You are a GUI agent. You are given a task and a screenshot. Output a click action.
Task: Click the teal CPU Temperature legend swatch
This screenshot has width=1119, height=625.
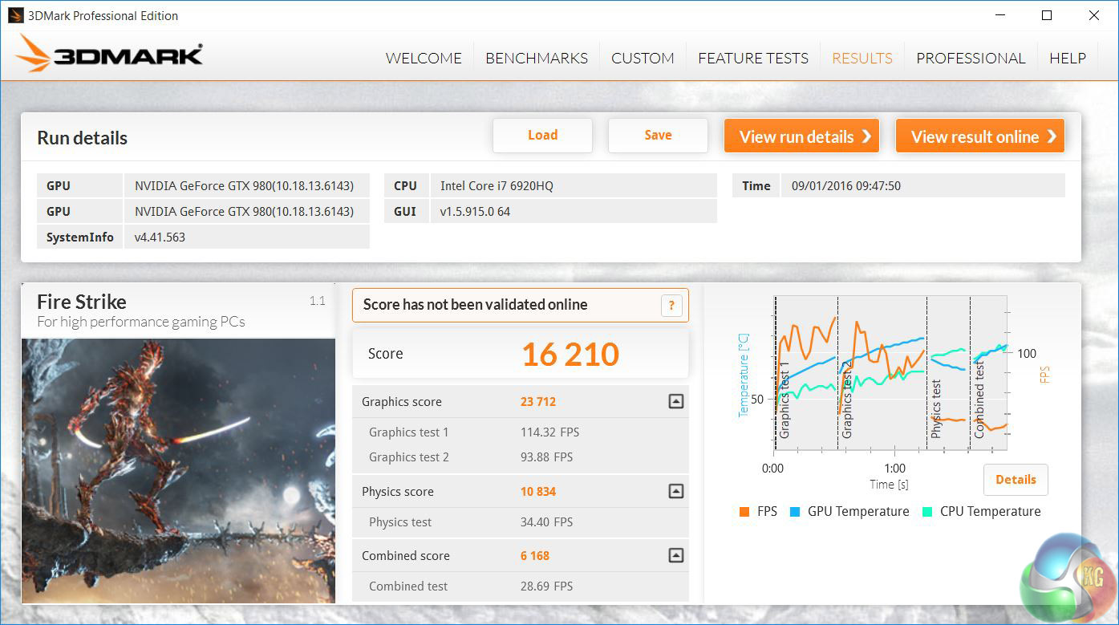(927, 512)
